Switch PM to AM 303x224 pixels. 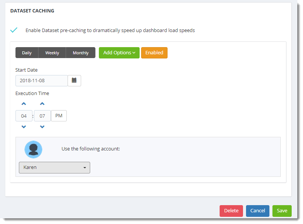click(59, 116)
